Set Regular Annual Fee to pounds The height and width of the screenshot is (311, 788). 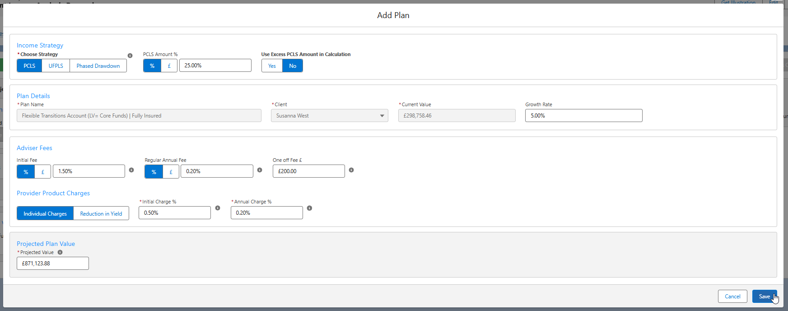click(x=171, y=172)
